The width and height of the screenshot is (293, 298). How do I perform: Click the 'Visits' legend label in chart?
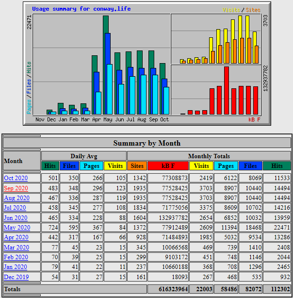[231, 10]
